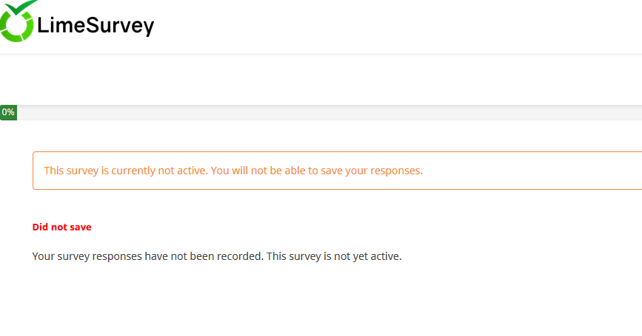Click the word "Survey" in the logo

(121, 27)
